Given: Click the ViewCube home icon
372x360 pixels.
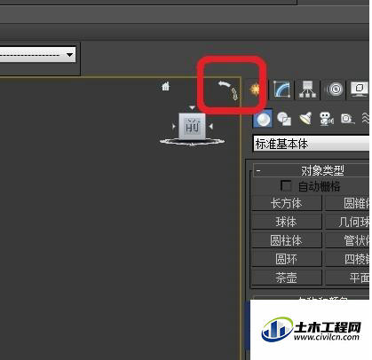Looking at the screenshot, I should click(166, 86).
